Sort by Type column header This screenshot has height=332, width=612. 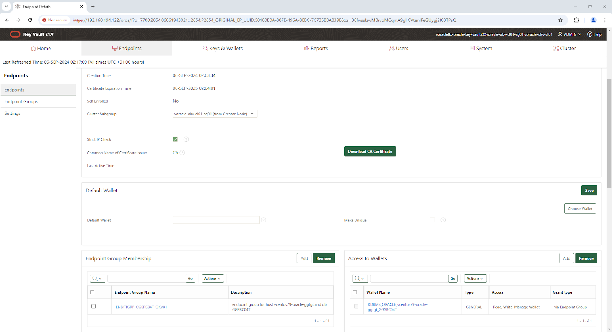[469, 292]
